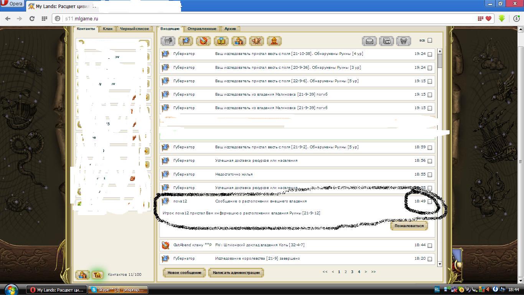Click the archive box icon

pos(386,41)
